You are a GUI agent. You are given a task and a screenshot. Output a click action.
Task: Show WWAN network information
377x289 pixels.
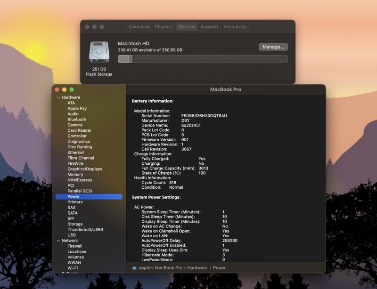74,263
